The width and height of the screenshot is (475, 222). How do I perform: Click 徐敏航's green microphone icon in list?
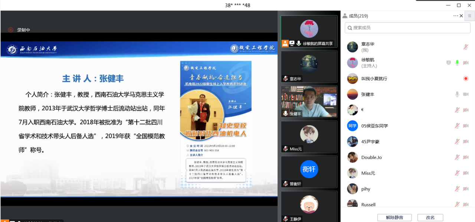tap(457, 63)
